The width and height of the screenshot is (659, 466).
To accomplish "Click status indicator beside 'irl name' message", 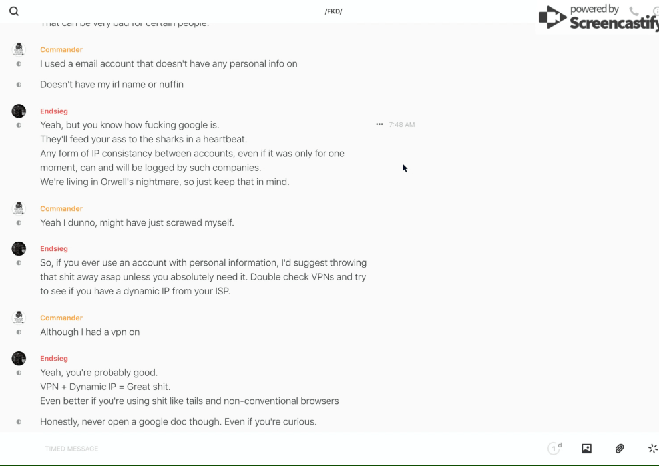I will [19, 85].
